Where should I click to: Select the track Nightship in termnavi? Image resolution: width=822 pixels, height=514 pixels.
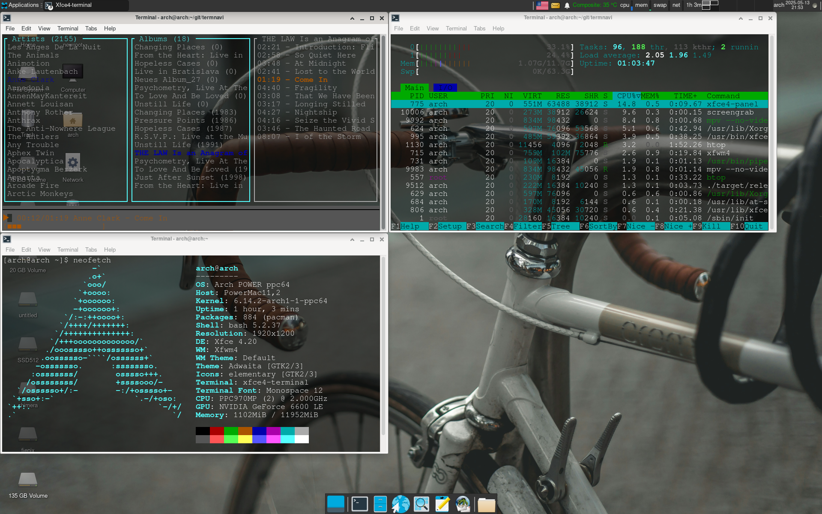(297, 112)
